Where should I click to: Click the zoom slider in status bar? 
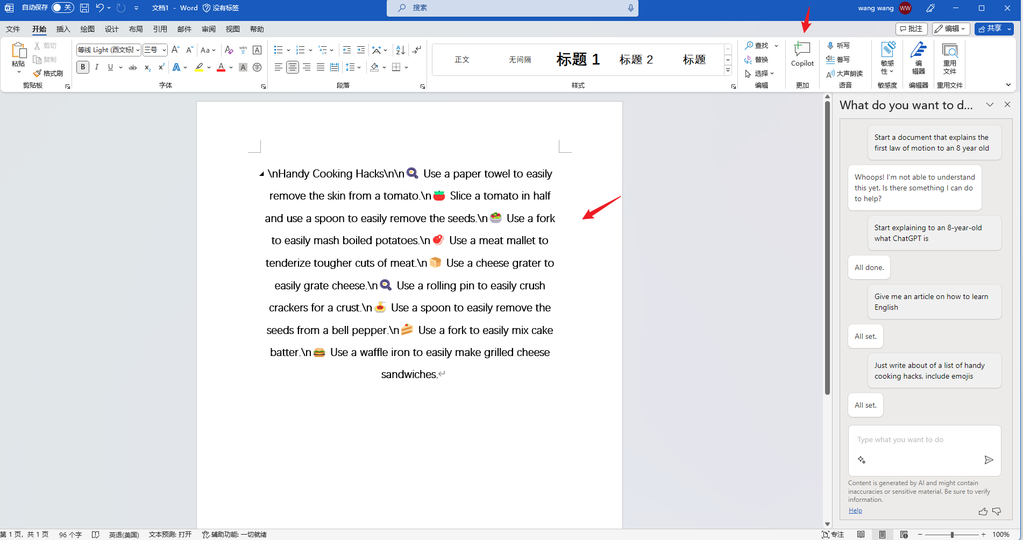[x=951, y=535]
